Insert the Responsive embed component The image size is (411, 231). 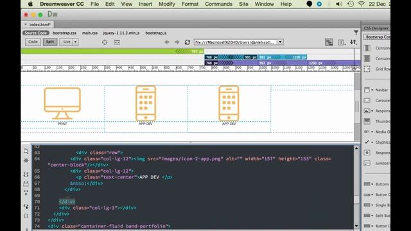[x=377, y=153]
